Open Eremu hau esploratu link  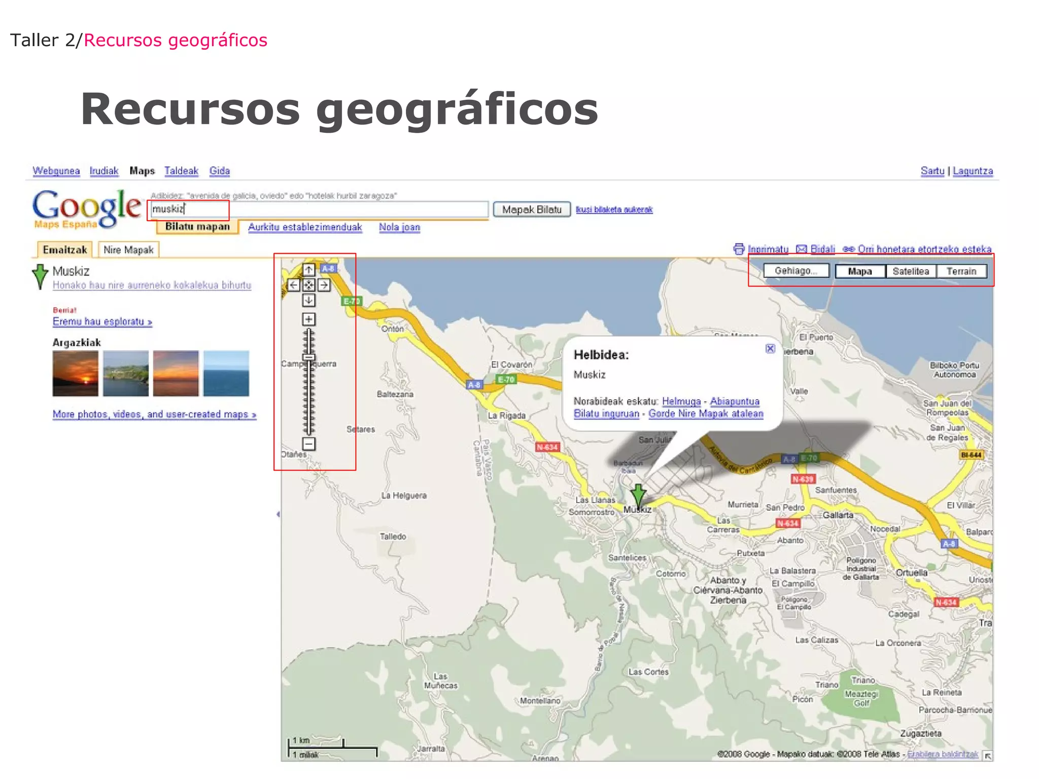tap(102, 322)
